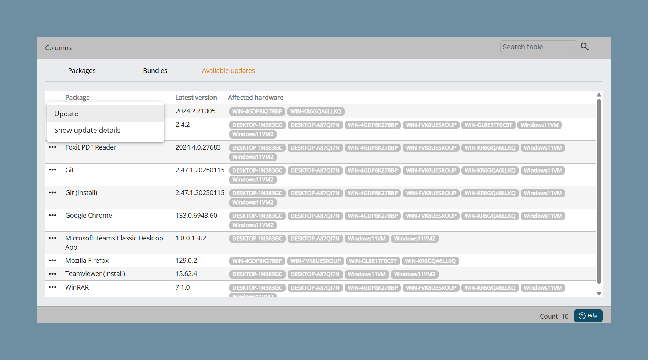Viewport: 648px width, 360px height.
Task: Click Windows11VM2 tag in Teamviewer row
Action: [x=415, y=274]
